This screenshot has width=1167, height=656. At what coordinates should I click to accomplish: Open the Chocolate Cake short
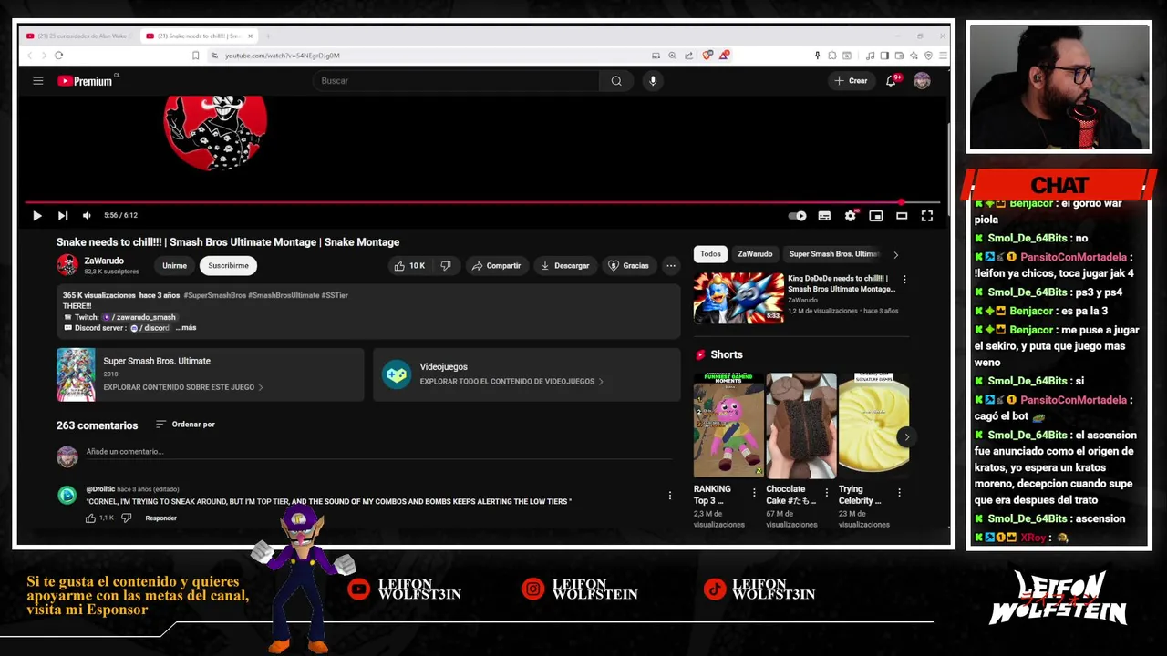(x=801, y=425)
